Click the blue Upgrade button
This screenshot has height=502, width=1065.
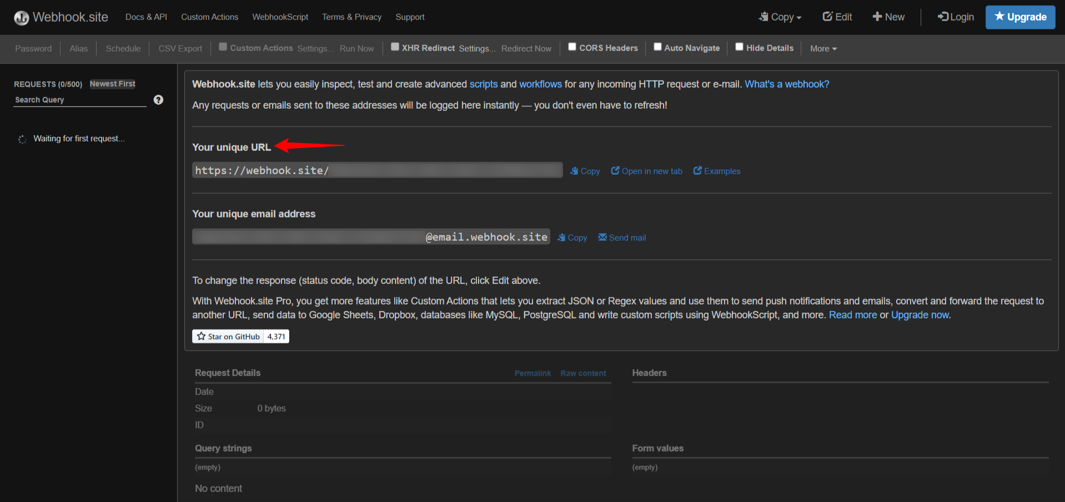pyautogui.click(x=1020, y=17)
